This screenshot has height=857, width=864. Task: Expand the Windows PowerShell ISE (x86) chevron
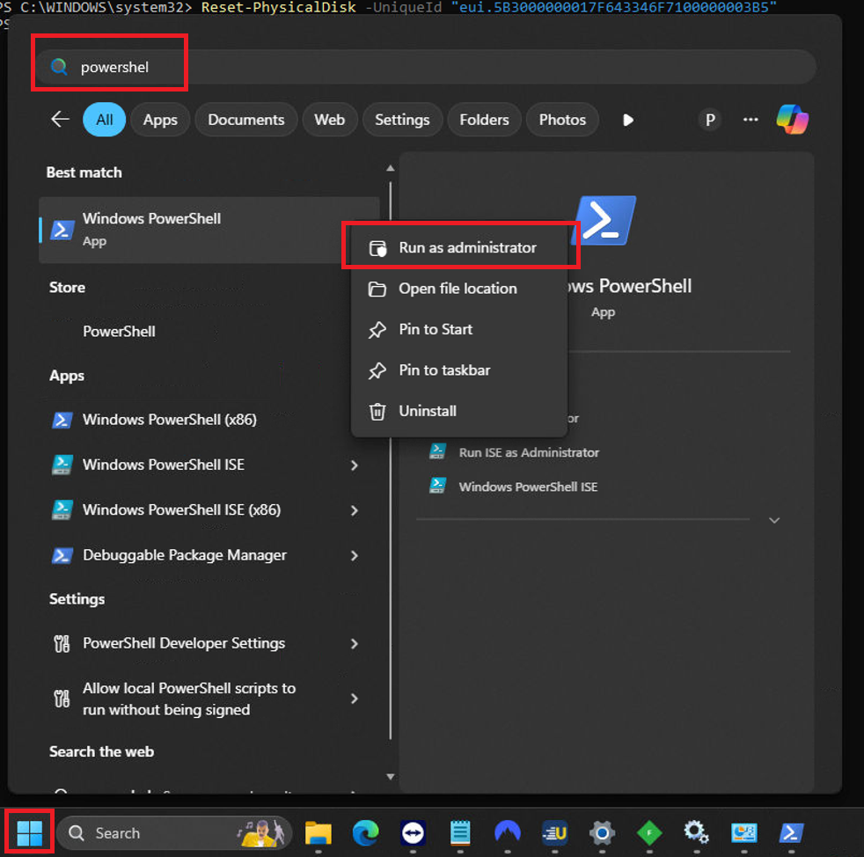[x=355, y=510]
